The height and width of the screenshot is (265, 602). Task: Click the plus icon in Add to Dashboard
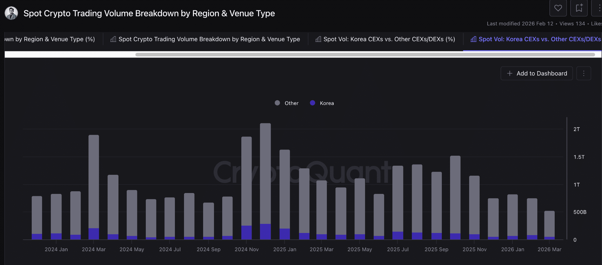pyautogui.click(x=510, y=73)
